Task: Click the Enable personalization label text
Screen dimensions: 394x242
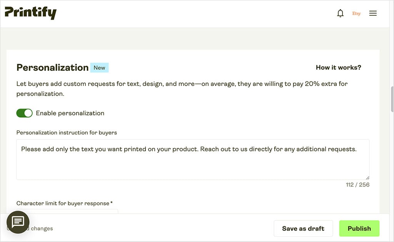Action: click(70, 113)
